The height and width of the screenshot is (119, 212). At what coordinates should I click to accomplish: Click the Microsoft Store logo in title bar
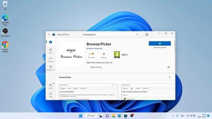54,34
